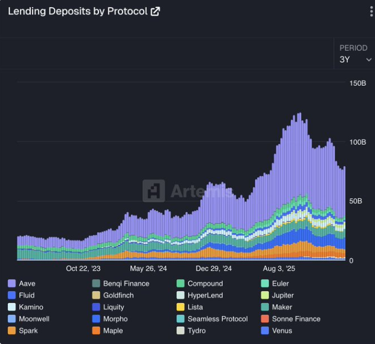Viewport: 375px width, 344px height.
Task: Click the Spark color swatch
Action: click(x=11, y=331)
